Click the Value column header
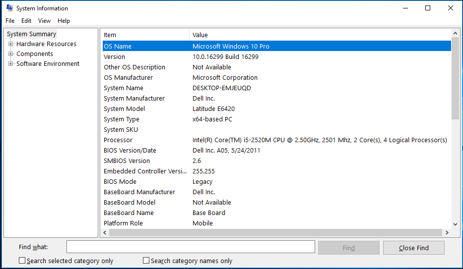The image size is (463, 269). tap(320, 35)
